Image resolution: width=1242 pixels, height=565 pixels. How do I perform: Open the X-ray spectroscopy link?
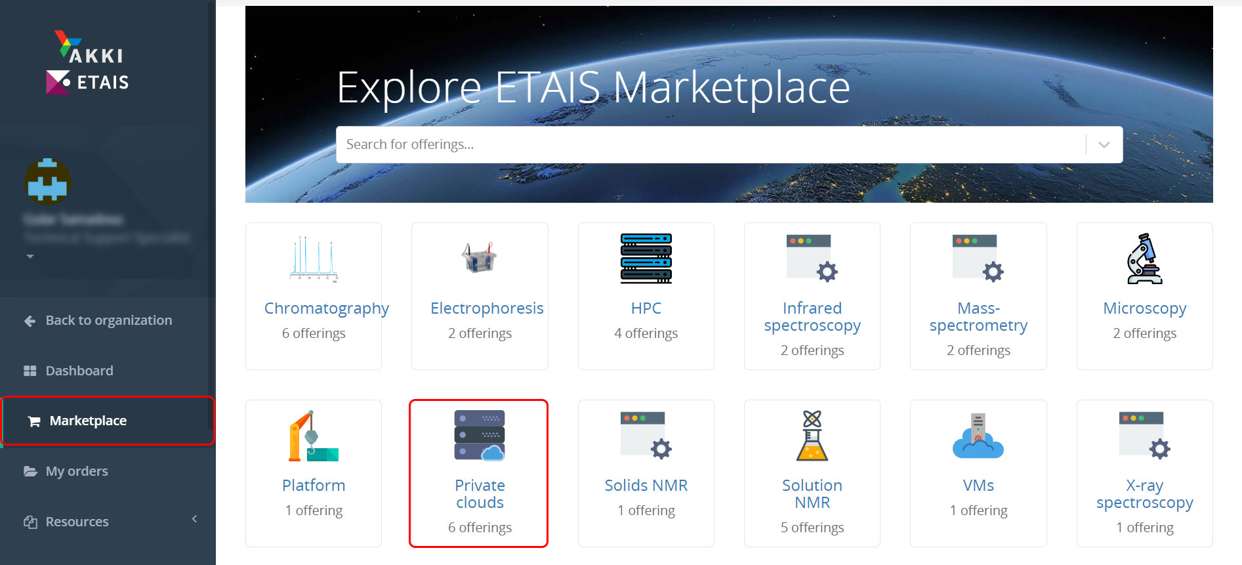(x=1144, y=494)
